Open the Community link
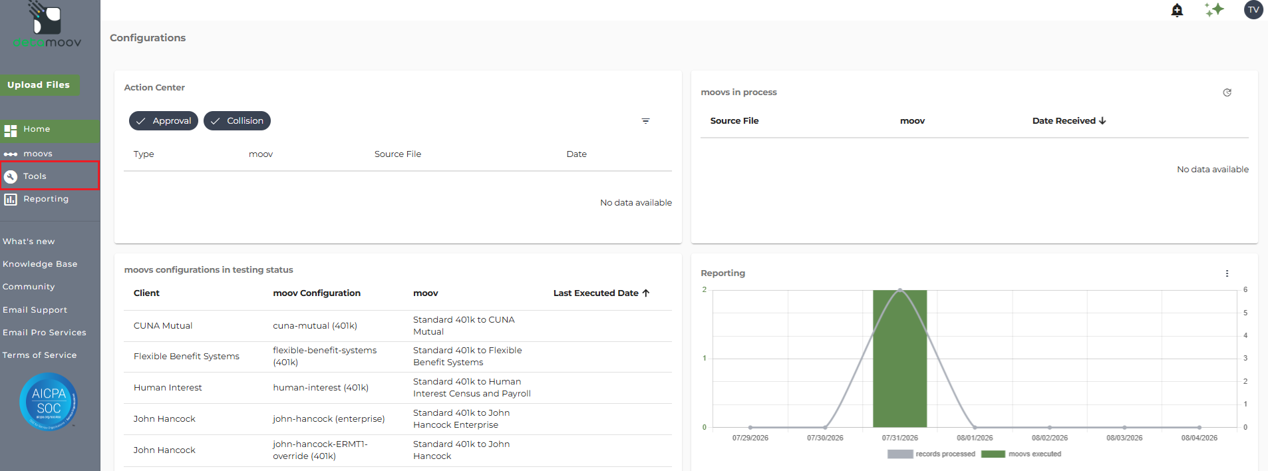 tap(29, 287)
